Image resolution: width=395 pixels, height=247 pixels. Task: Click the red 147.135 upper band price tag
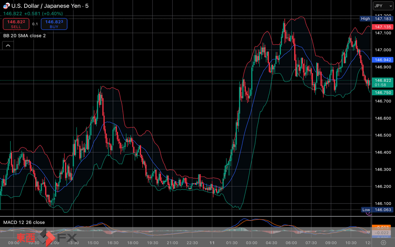coord(383,27)
